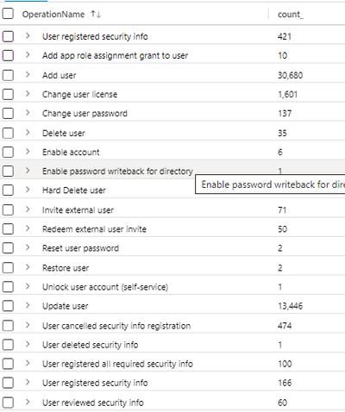Select the Change user license row checkbox
The image size is (345, 412).
point(8,94)
